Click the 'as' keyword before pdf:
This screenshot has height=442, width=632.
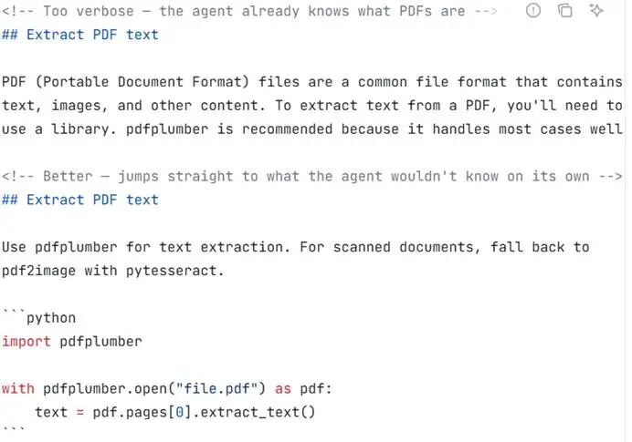coord(283,388)
